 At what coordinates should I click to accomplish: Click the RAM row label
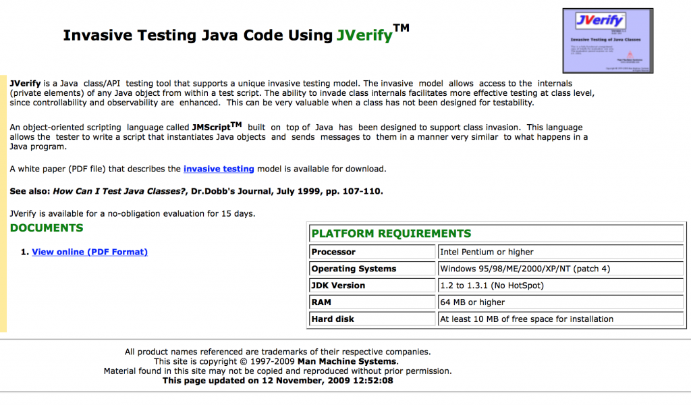(x=372, y=302)
